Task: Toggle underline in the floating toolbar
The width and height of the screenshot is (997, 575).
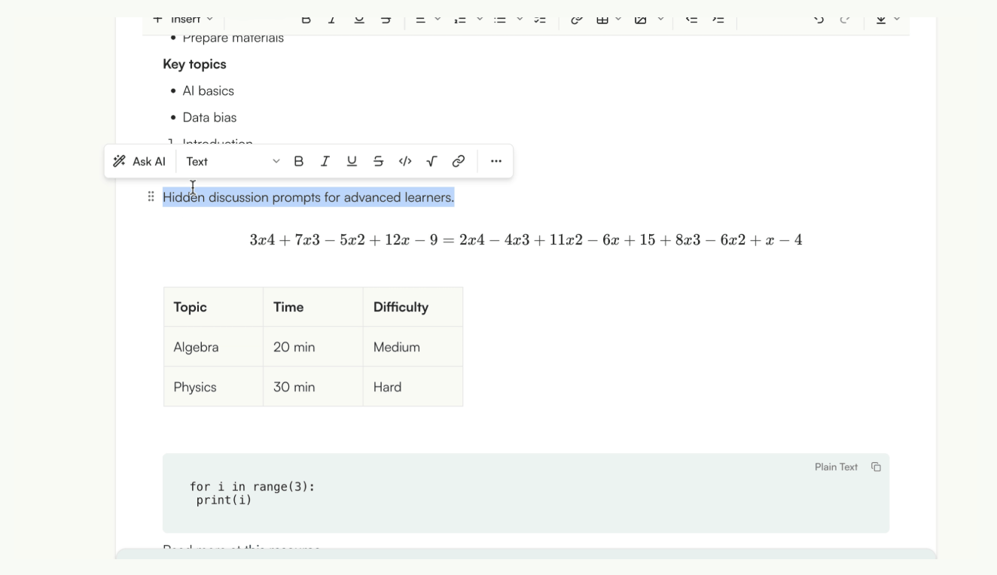Action: [x=352, y=160]
